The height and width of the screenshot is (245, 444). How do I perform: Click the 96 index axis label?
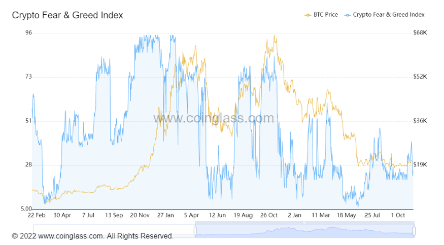[28, 33]
